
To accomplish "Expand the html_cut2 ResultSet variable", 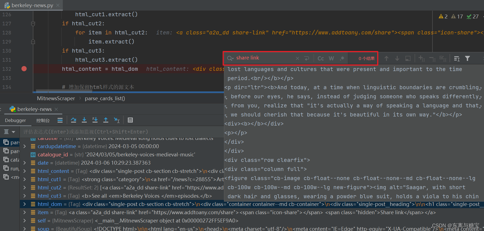I will 25,187.
